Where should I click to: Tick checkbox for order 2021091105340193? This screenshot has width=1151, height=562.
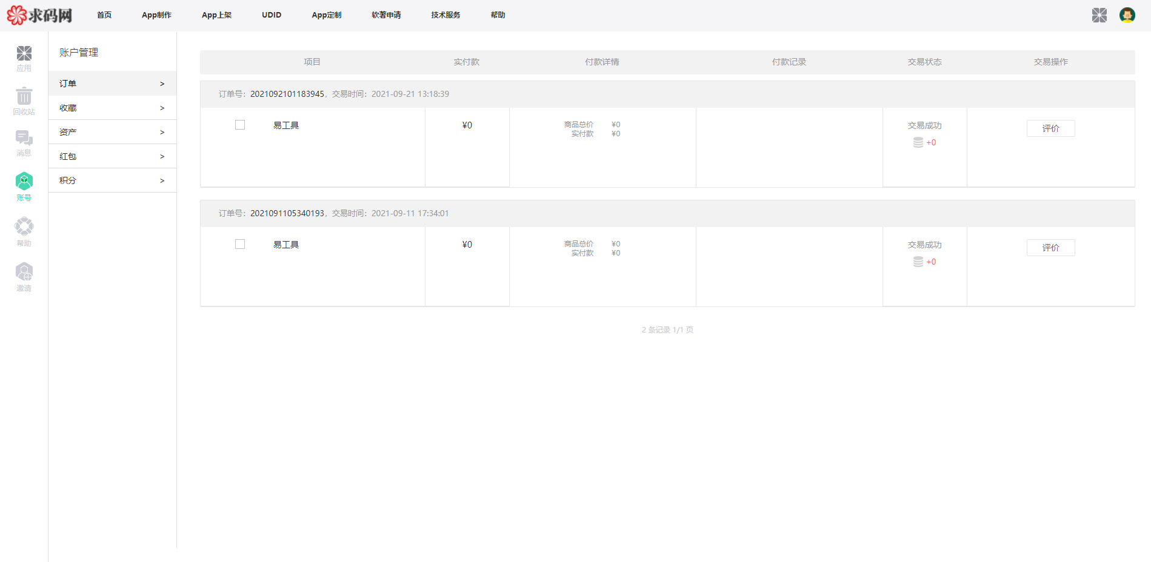click(x=240, y=244)
